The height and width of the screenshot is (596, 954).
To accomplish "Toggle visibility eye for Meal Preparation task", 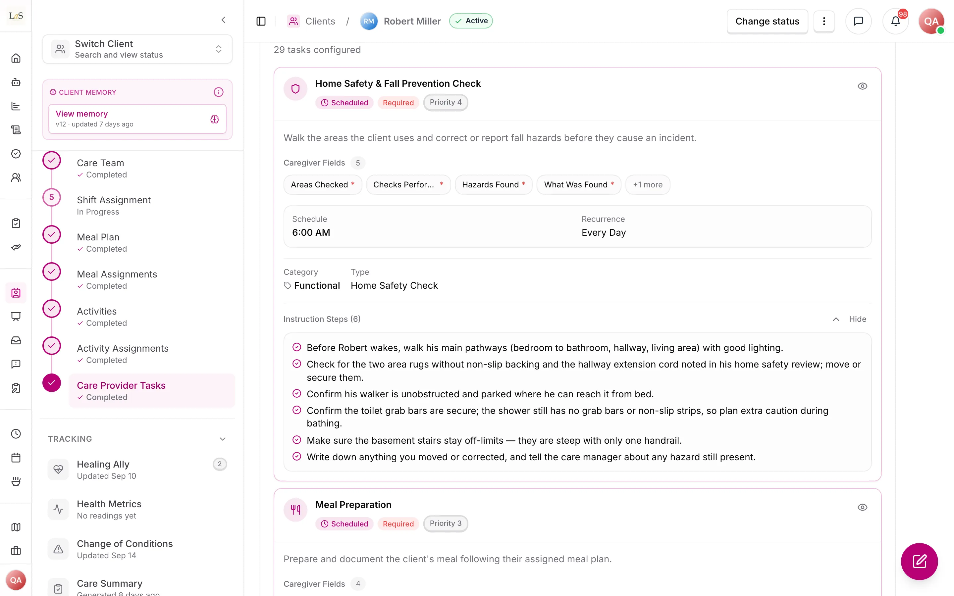I will pos(862,507).
